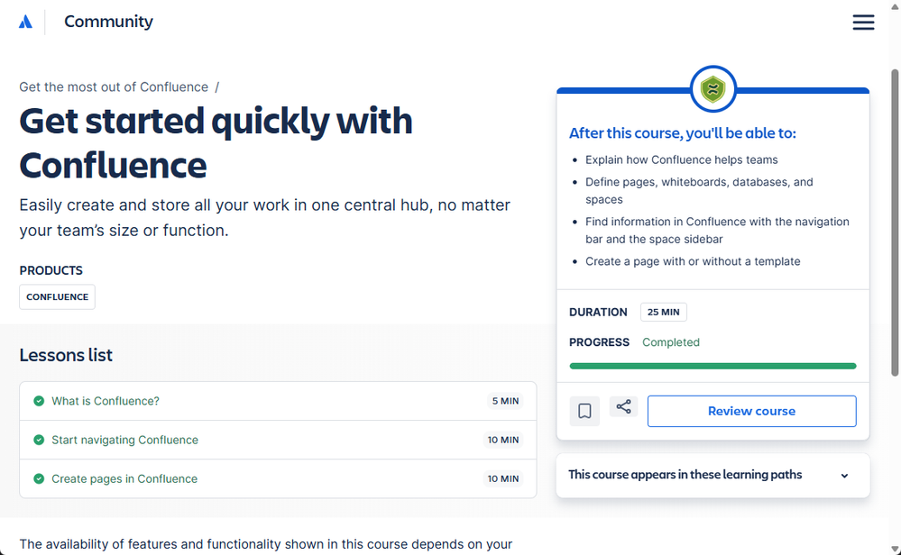Click the DURATION label
Image resolution: width=901 pixels, height=555 pixels.
click(x=598, y=313)
